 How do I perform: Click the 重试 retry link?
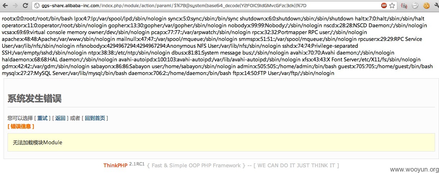coord(42,118)
